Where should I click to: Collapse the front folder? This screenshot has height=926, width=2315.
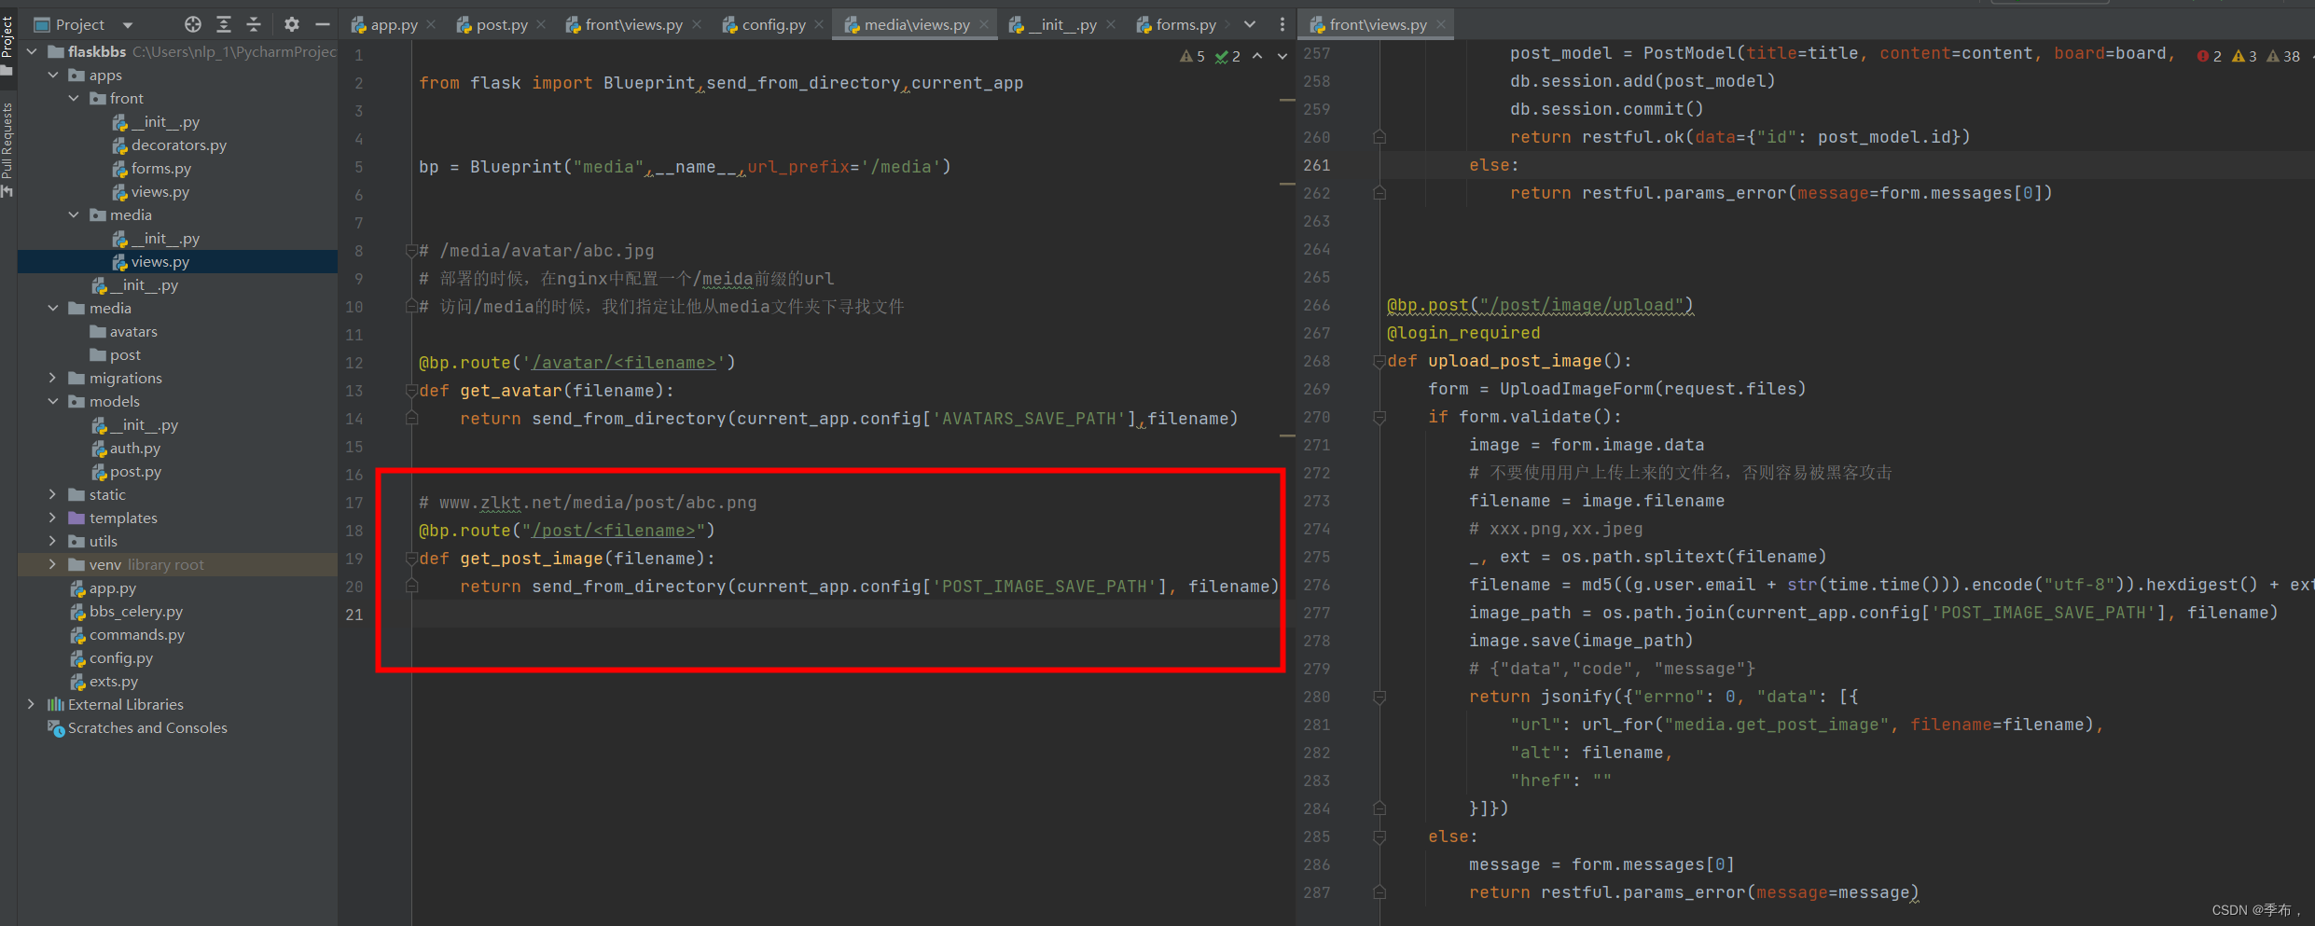pyautogui.click(x=74, y=99)
